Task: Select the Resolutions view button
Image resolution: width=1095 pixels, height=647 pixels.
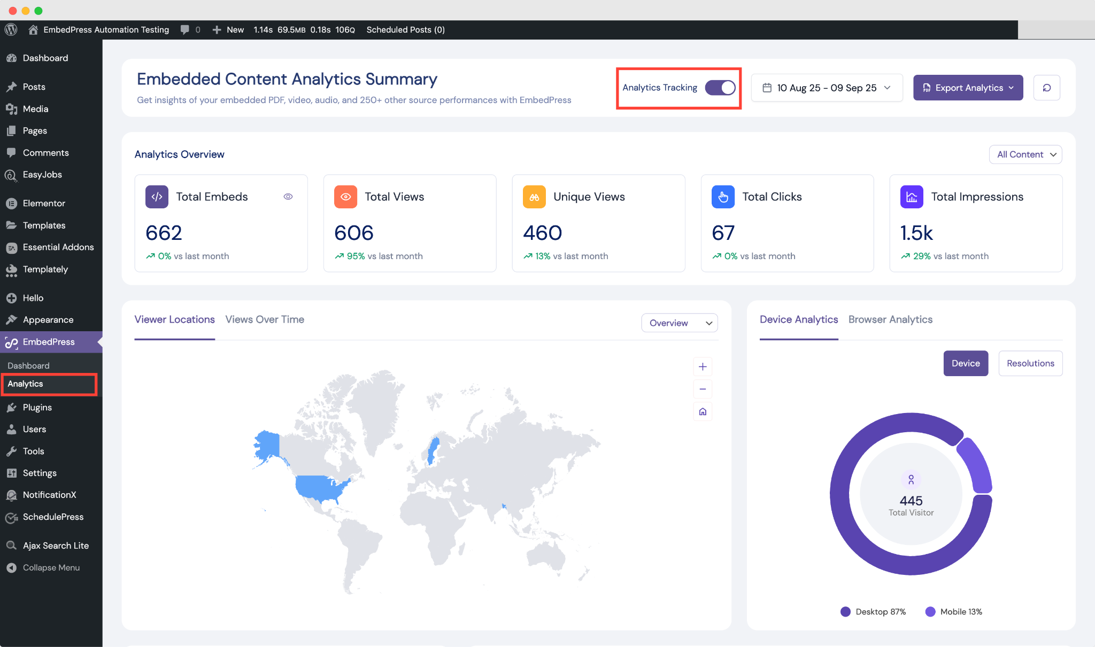Action: pos(1030,363)
